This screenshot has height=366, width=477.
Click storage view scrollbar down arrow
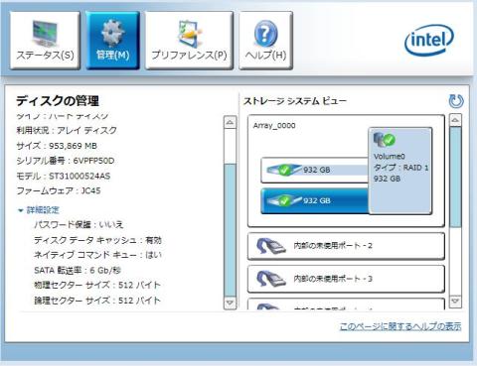pos(455,302)
